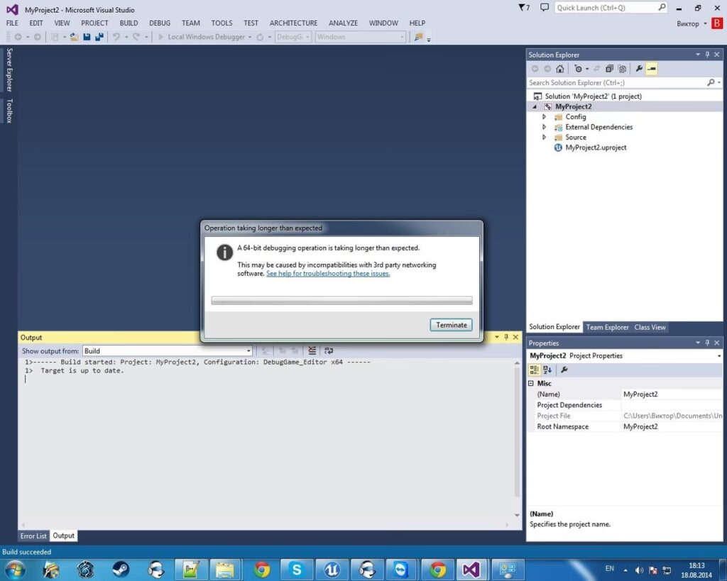This screenshot has height=581, width=727.
Task: Click the progress bar in the dialog
Action: pos(341,301)
